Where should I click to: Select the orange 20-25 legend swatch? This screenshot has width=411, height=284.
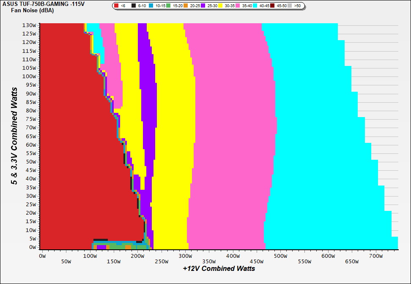[x=186, y=6]
